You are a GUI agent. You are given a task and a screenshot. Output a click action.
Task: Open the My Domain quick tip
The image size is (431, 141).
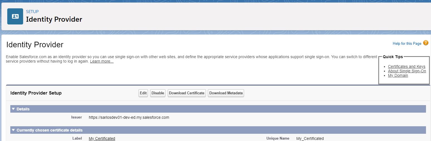point(398,75)
